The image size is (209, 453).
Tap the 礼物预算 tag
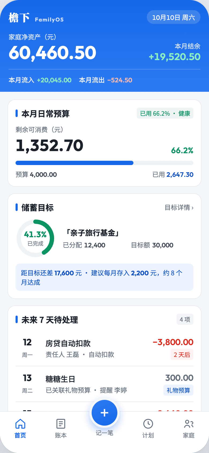coord(178,390)
